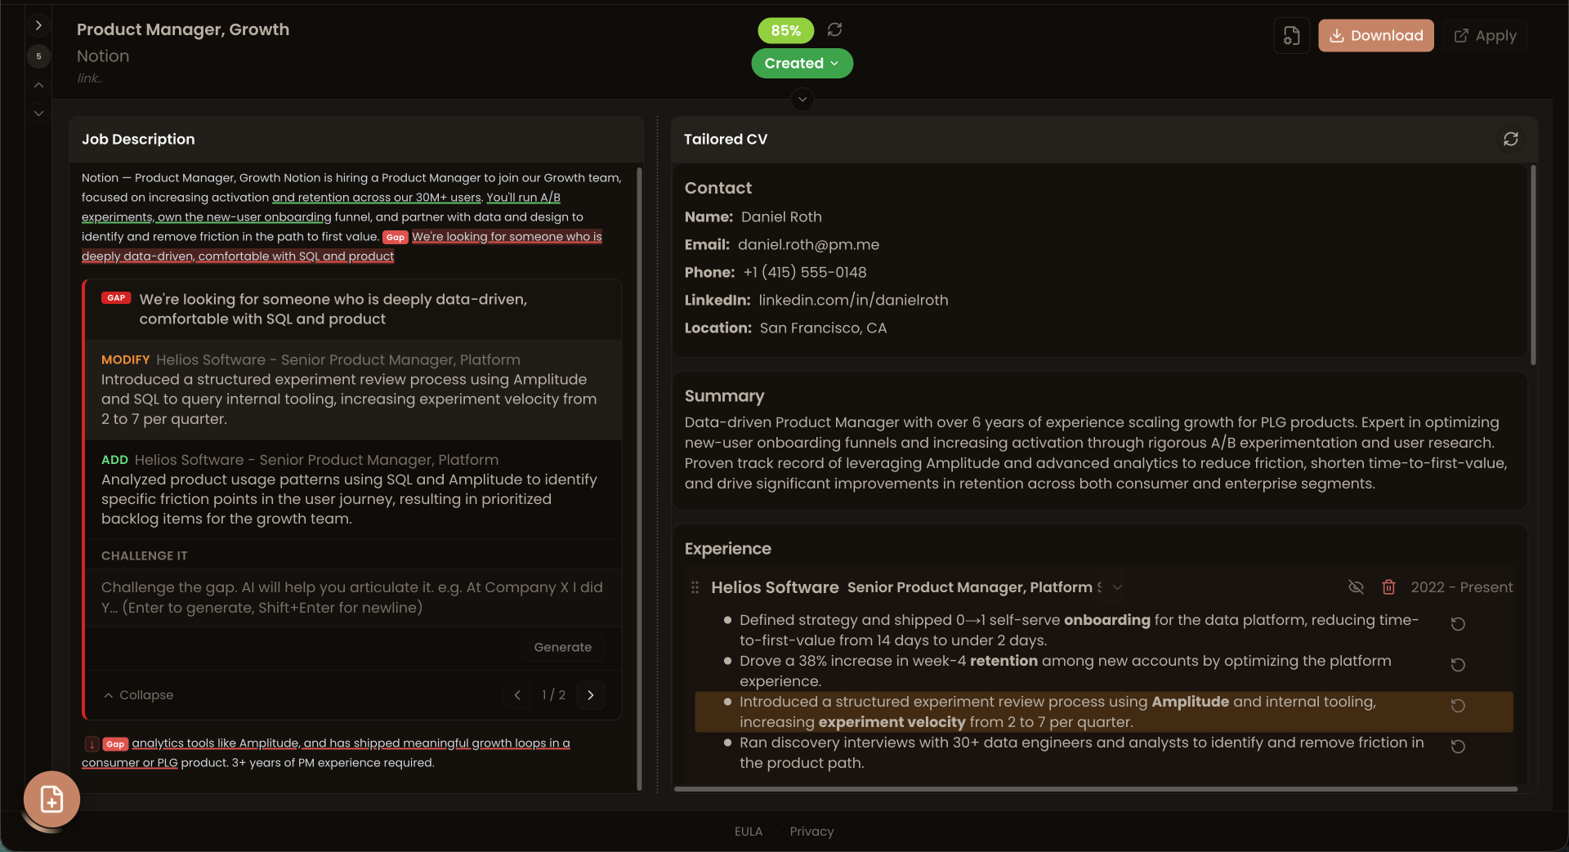Click the Summary paragraph text
Viewport: 1569px width, 852px height.
click(x=1096, y=453)
